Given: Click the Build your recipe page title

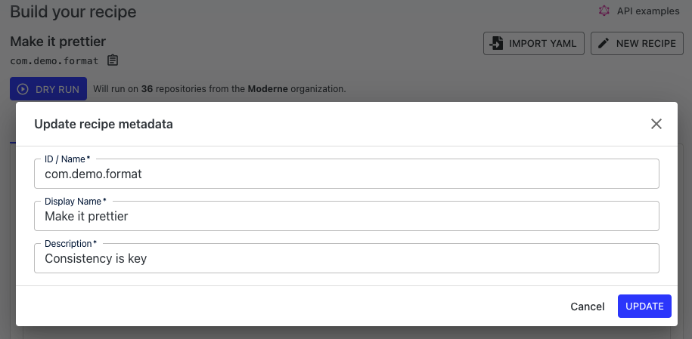Looking at the screenshot, I should (73, 12).
